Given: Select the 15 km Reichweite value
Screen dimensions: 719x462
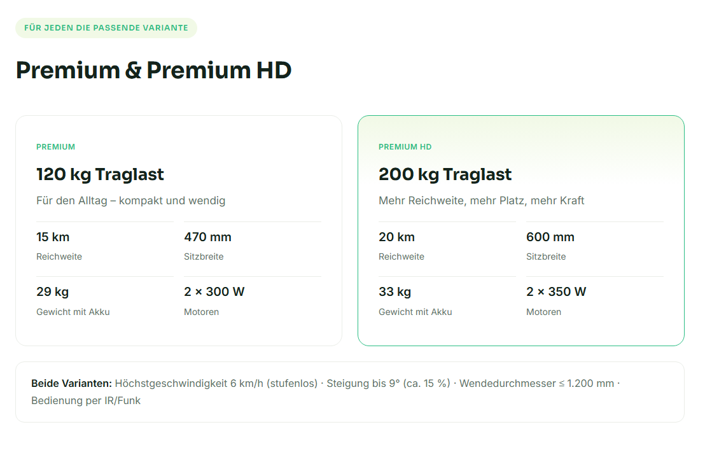Looking at the screenshot, I should pyautogui.click(x=53, y=237).
